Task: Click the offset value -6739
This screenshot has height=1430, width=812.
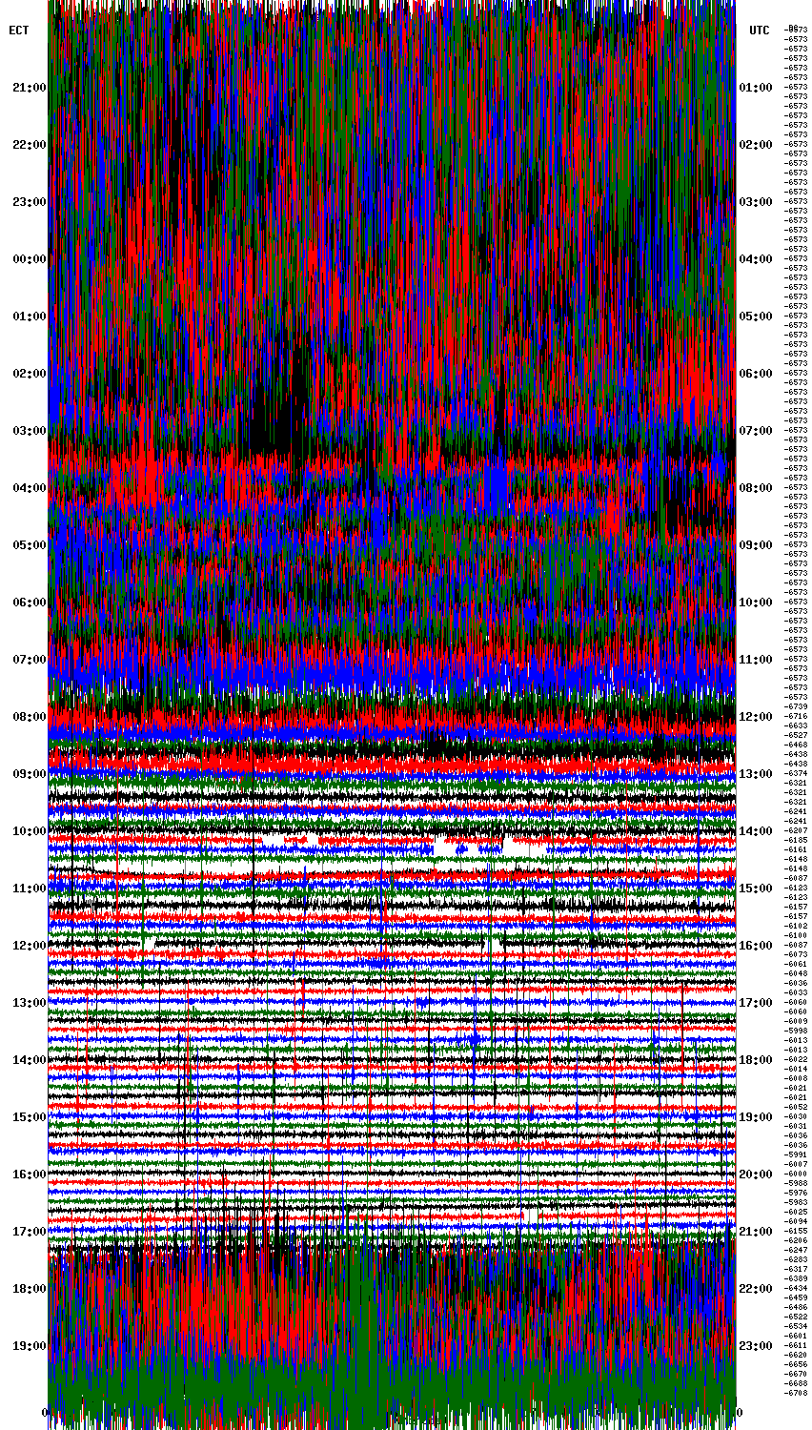Action: 796,706
